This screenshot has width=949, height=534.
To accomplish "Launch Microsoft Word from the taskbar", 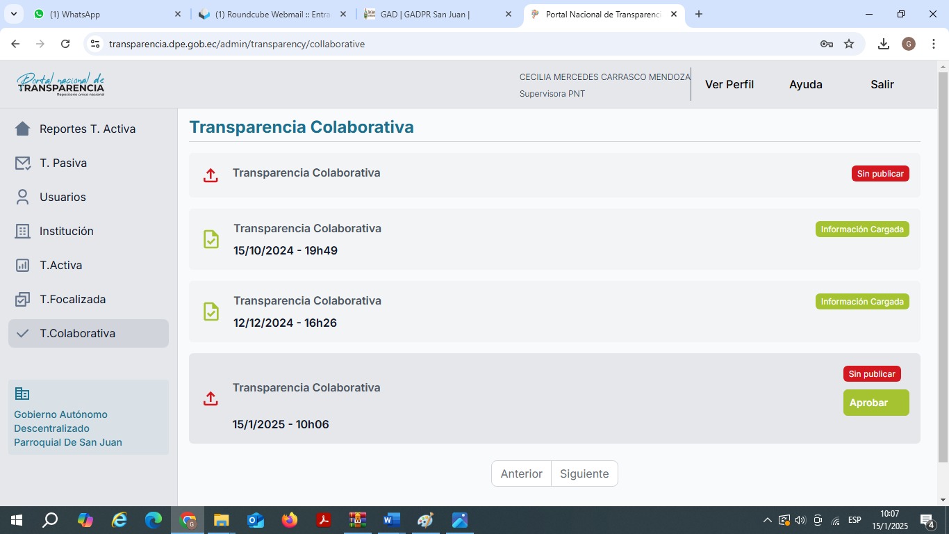I will pos(392,520).
